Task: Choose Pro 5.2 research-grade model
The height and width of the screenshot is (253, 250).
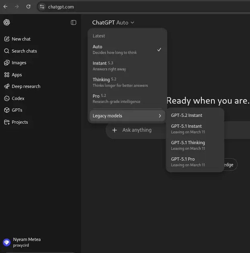Action: pos(127,98)
